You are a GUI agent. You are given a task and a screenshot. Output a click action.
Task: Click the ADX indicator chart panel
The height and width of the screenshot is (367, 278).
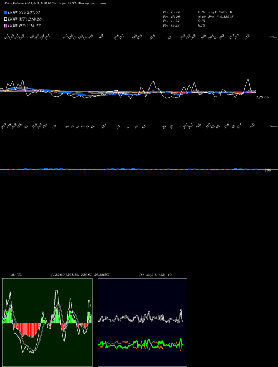pos(142,323)
